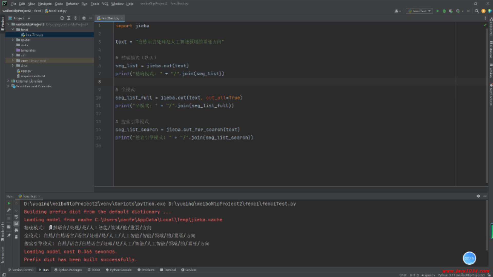Start debugging with the green bug icon
The width and height of the screenshot is (493, 277).
tap(444, 11)
